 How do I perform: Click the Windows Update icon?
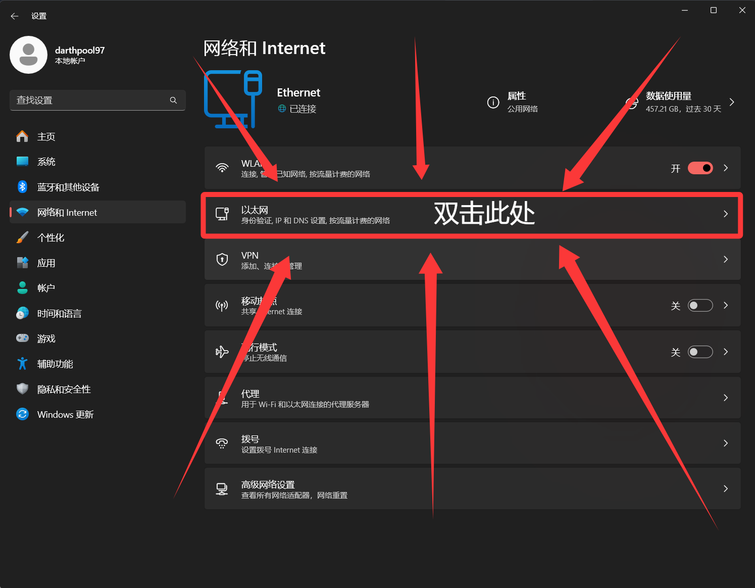point(22,414)
